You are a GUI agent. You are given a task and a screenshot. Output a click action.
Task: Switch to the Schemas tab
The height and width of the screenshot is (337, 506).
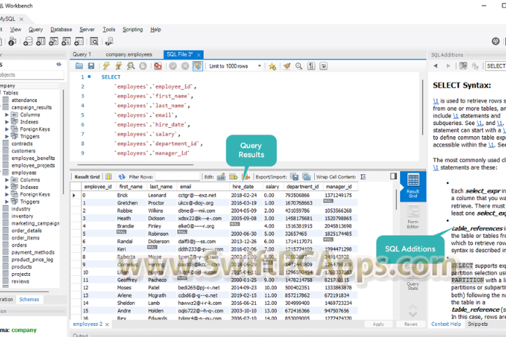[29, 299]
